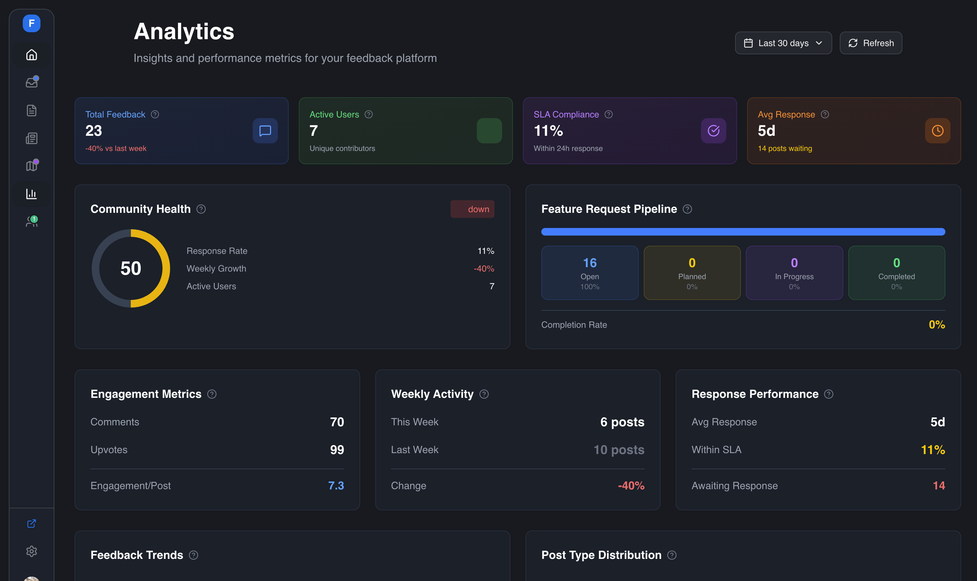Click the external link icon in sidebar

[31, 524]
